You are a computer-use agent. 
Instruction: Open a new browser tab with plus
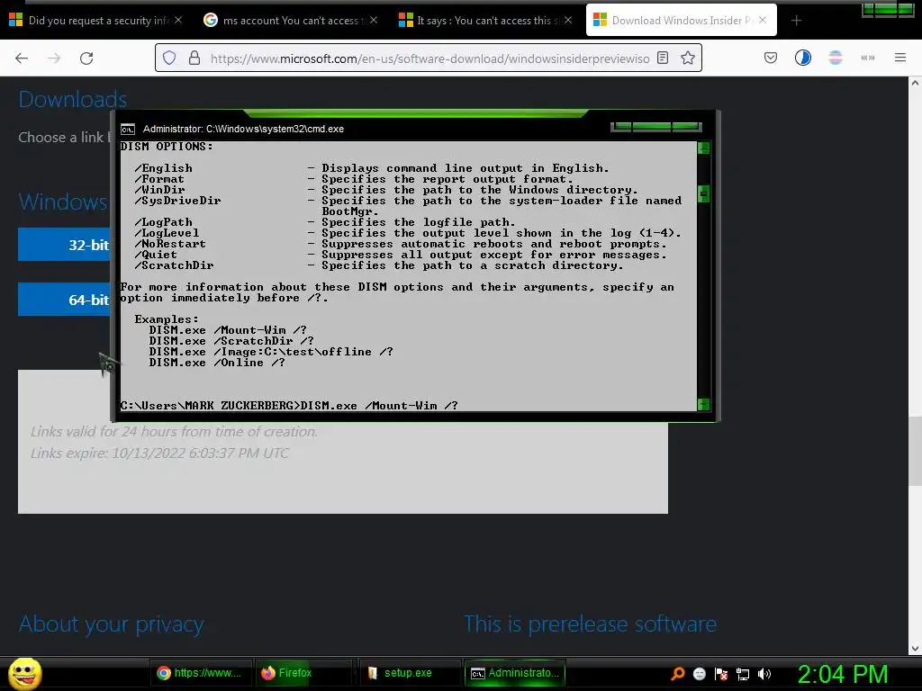(796, 21)
